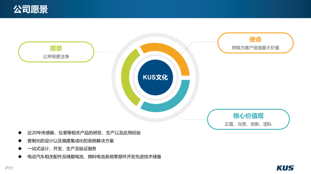This screenshot has width=311, height=174.
Task: Click the text 让呼吸更洁净
Action: tap(56, 57)
